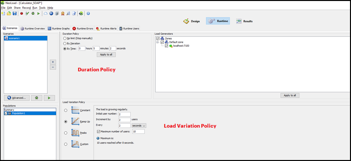Switch to the Results section
Viewport: 351px width, 161px height.
[244, 21]
